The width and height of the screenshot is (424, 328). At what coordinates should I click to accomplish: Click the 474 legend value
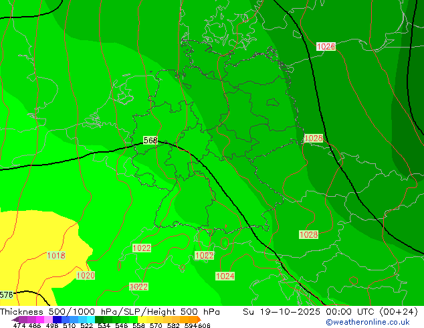coord(19,325)
